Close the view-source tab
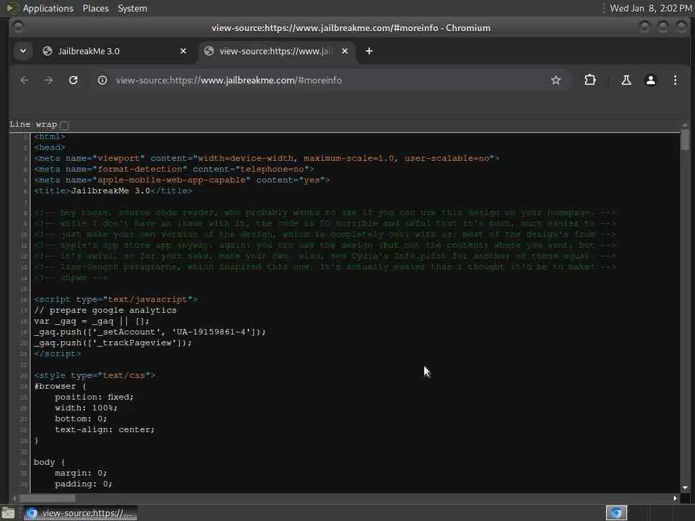This screenshot has width=695, height=521. (x=344, y=51)
